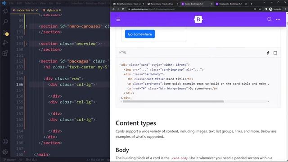Screen dimensions: 288x162
Task: Open Edit menu in VS Code
Action: pos(19,3)
